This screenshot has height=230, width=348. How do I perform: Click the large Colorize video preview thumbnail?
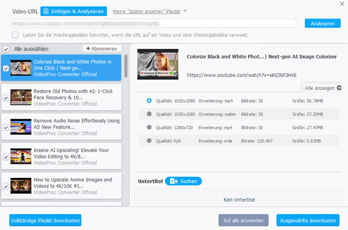[x=158, y=64]
